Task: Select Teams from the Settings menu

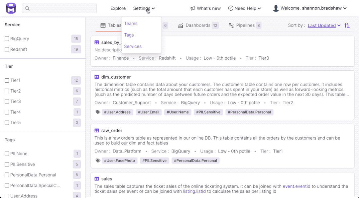Action: [131, 24]
